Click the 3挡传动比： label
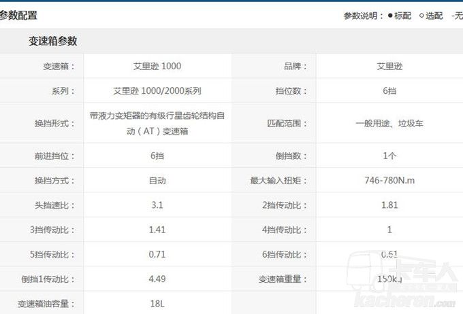The height and width of the screenshot is (314, 463). pyautogui.click(x=52, y=230)
